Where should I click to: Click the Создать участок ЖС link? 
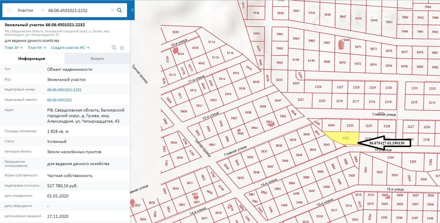click(70, 48)
